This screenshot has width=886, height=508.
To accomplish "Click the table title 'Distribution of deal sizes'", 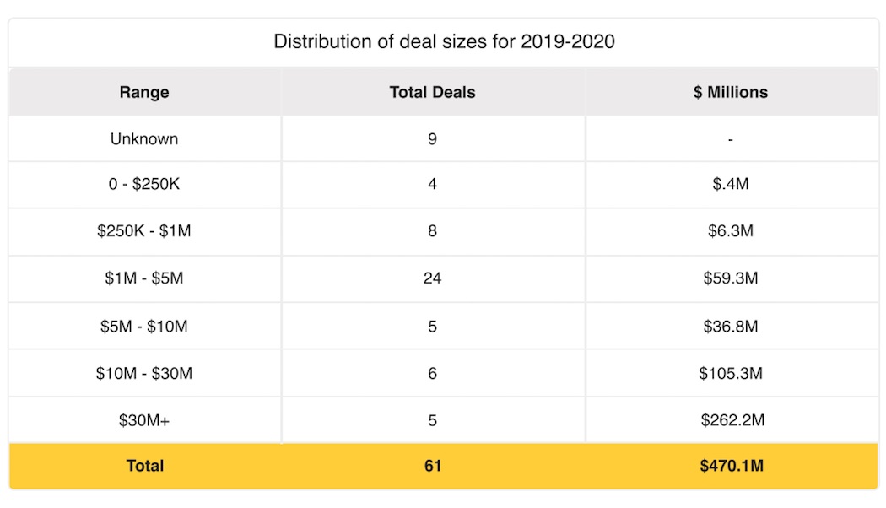I will click(444, 41).
